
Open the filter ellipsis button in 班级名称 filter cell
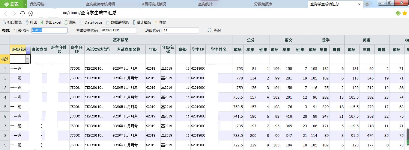pyautogui.click(x=28, y=59)
